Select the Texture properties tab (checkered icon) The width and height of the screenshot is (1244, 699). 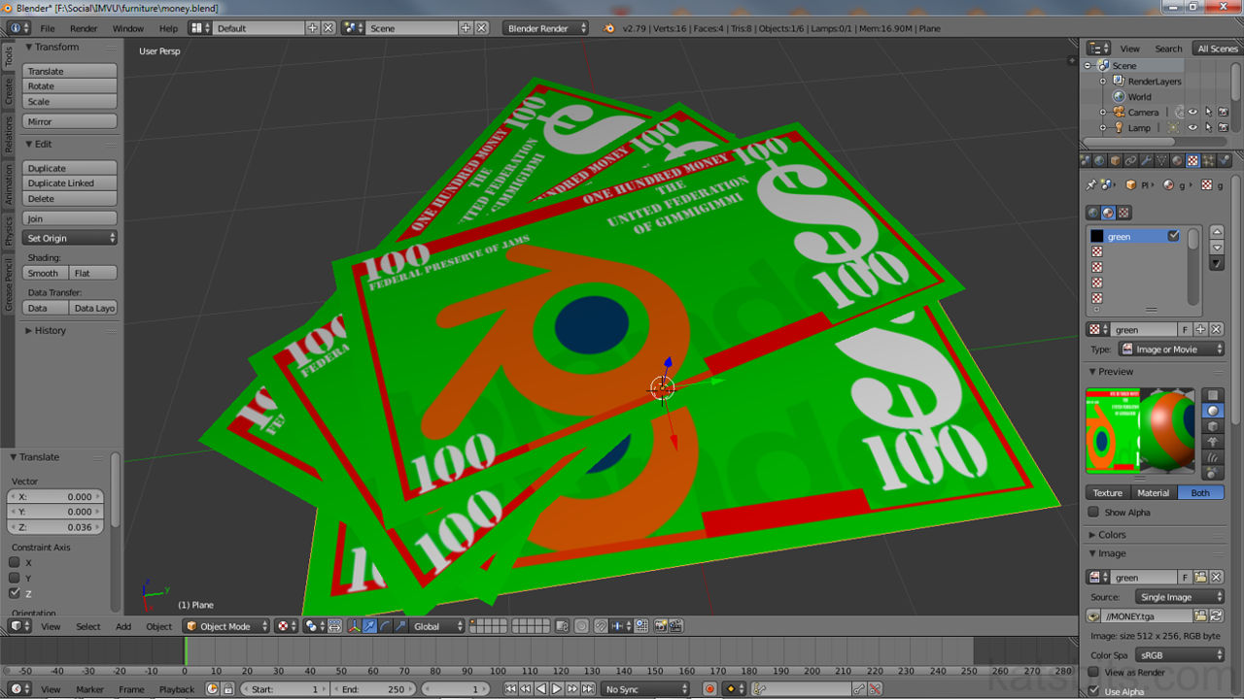tap(1192, 160)
